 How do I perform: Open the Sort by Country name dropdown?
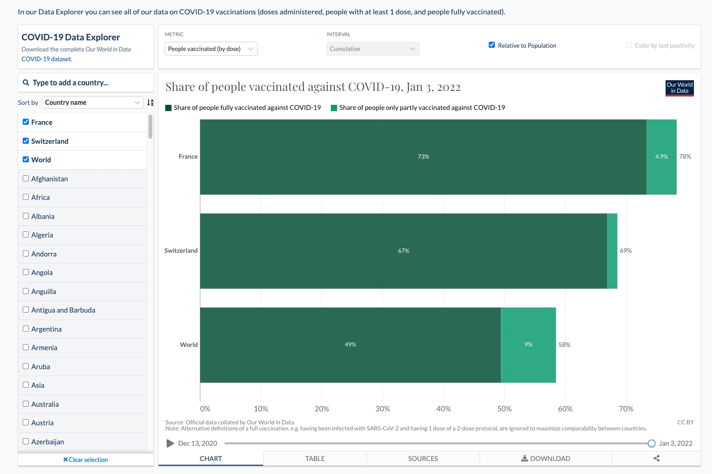pyautogui.click(x=92, y=102)
